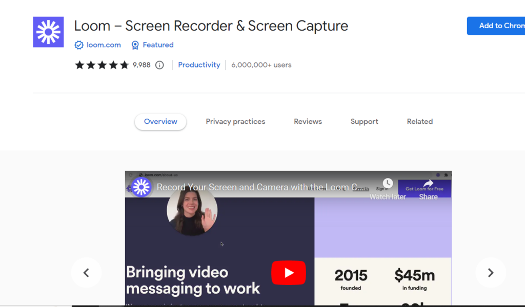Click the Watch later clock icon

388,183
